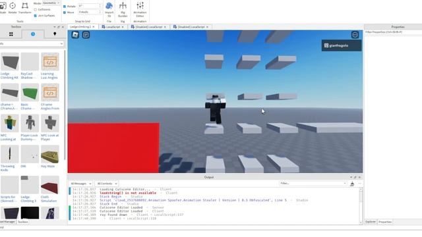
Task: Switch to the Ledge Climbing 2 tab
Action: click(x=80, y=27)
